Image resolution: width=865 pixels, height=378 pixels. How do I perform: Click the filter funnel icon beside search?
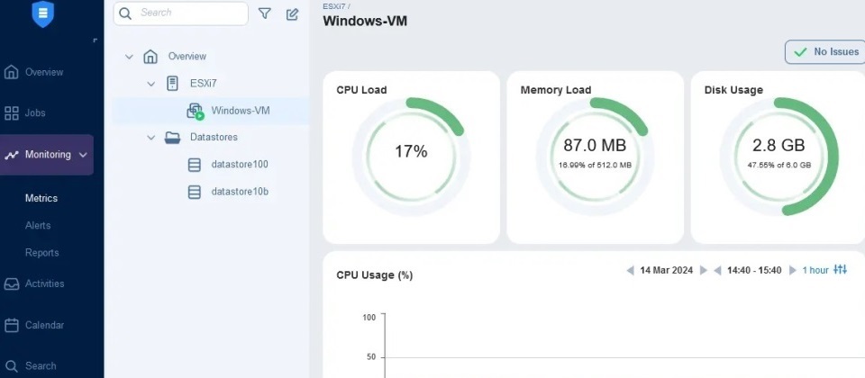pyautogui.click(x=265, y=13)
